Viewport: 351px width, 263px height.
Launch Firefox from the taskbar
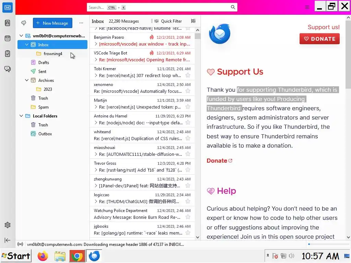(x=43, y=256)
